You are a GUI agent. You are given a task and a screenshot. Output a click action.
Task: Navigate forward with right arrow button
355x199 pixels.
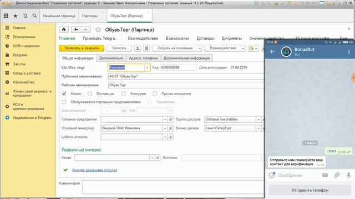(x=85, y=29)
